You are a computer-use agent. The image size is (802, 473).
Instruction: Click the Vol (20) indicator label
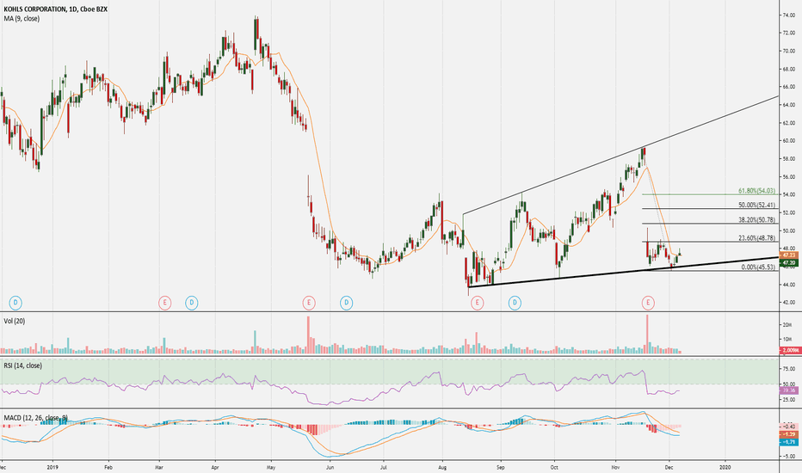point(15,321)
